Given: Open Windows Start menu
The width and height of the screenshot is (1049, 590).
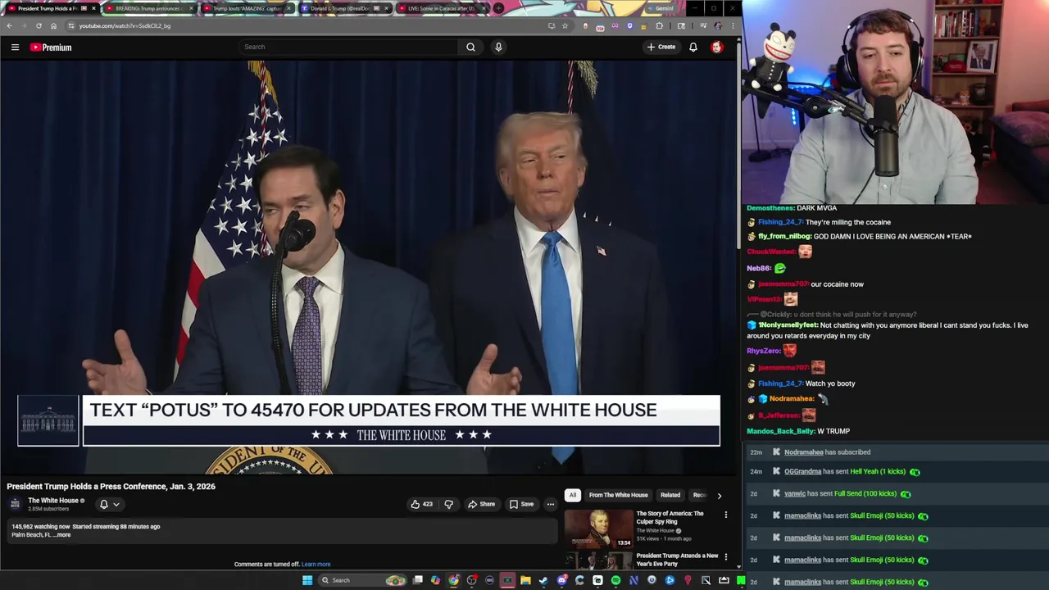Looking at the screenshot, I should point(307,580).
